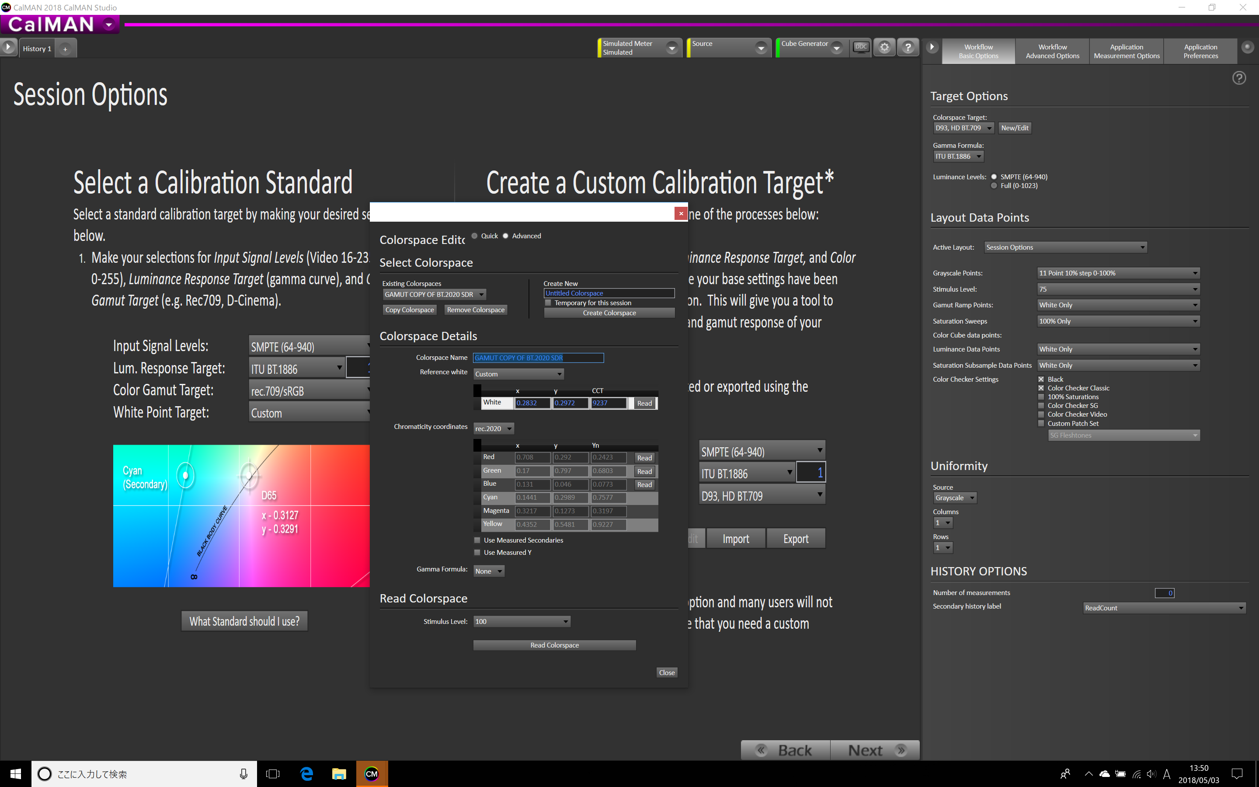Show hidden system tray icons chevron
Screen dimensions: 1259x787
click(x=1089, y=774)
